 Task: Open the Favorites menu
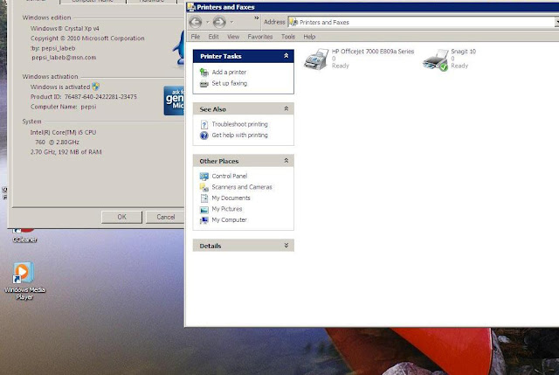click(x=260, y=37)
